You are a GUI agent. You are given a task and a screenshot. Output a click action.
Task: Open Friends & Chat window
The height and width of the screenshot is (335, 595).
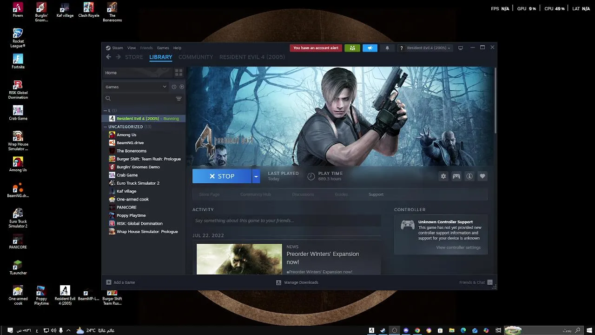click(x=476, y=282)
